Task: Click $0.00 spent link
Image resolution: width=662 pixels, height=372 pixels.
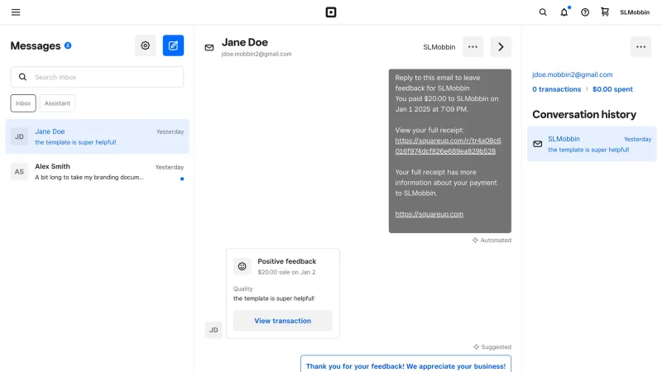Action: pos(612,89)
